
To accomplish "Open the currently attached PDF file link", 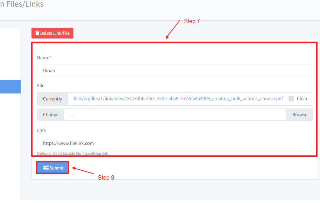I will coord(178,99).
